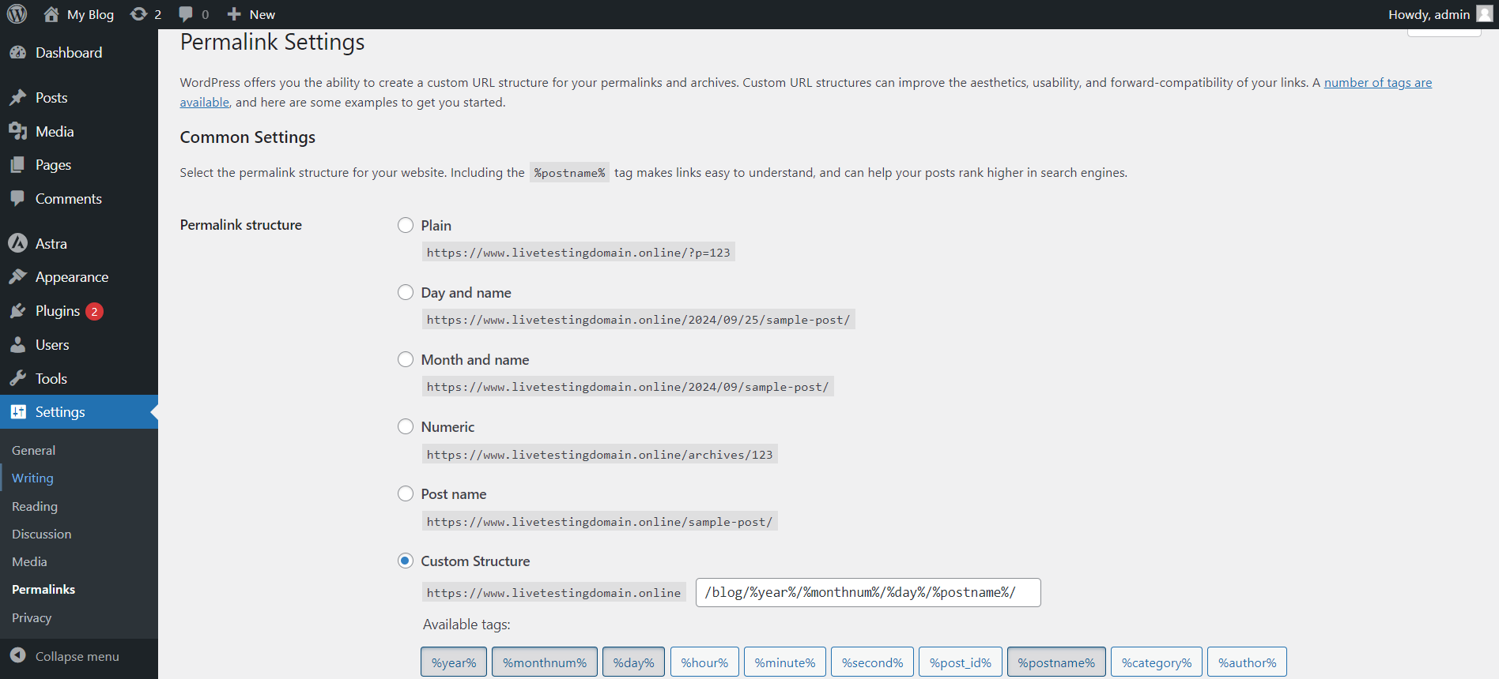Image resolution: width=1499 pixels, height=679 pixels.
Task: Select the Month and name option
Action: click(406, 359)
